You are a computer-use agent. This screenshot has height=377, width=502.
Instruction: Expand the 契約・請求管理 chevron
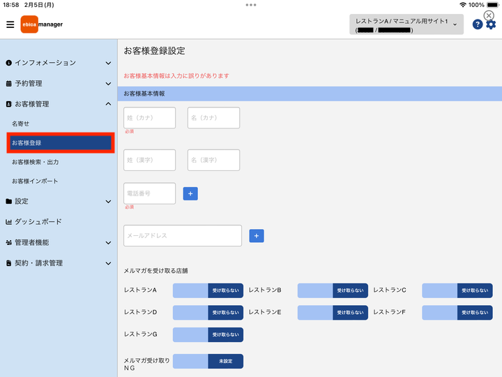pos(108,263)
